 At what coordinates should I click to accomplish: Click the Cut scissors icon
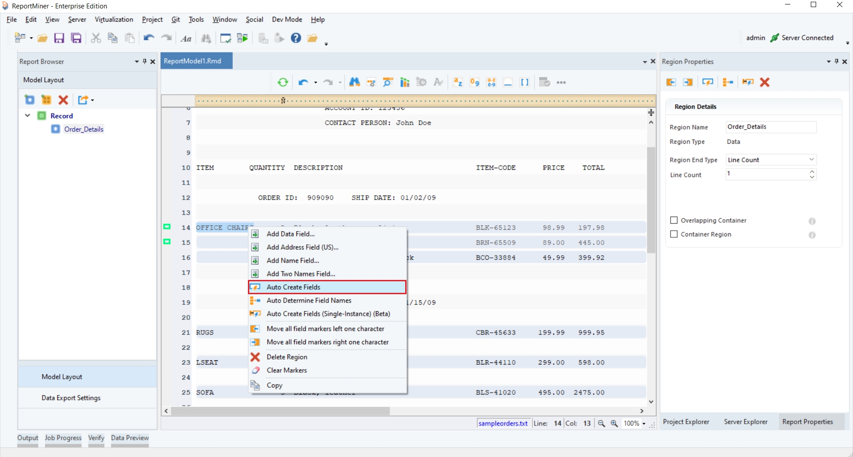pos(96,38)
